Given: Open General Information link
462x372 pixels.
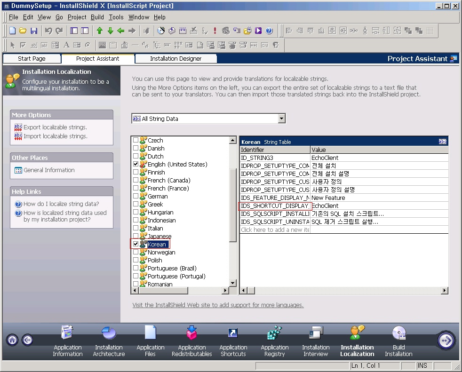Looking at the screenshot, I should pos(49,170).
